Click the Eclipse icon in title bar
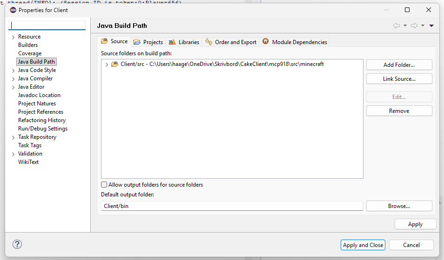This screenshot has width=444, height=260. click(13, 10)
